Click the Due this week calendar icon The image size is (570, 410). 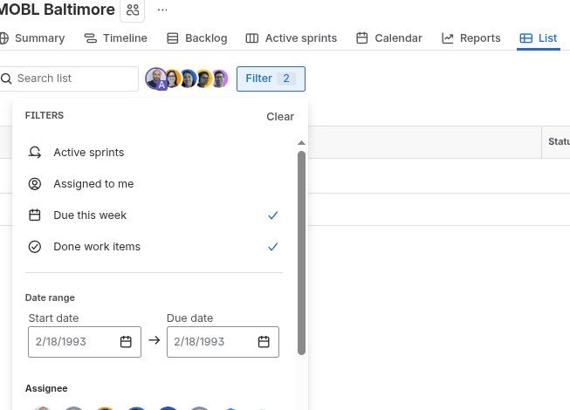[x=35, y=215]
